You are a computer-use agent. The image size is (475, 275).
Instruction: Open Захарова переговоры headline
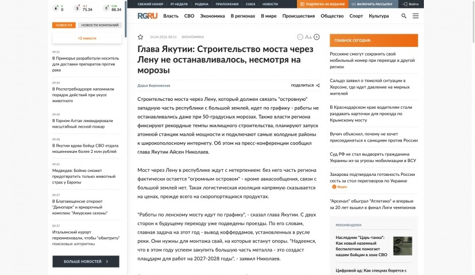coord(372,178)
